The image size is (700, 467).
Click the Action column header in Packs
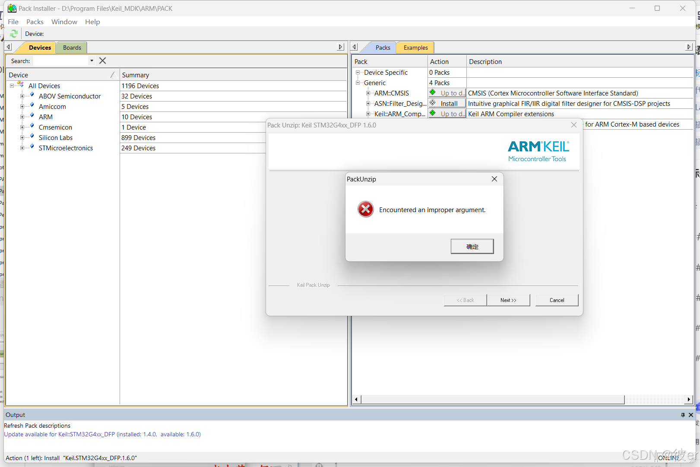(447, 61)
